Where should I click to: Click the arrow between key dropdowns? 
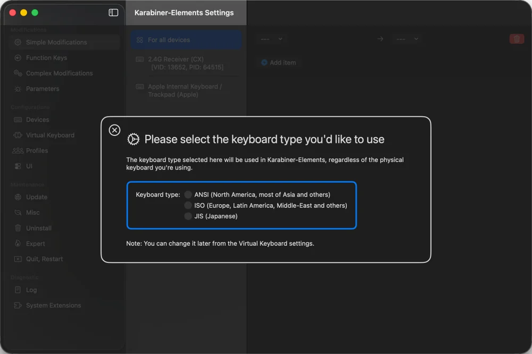point(380,39)
